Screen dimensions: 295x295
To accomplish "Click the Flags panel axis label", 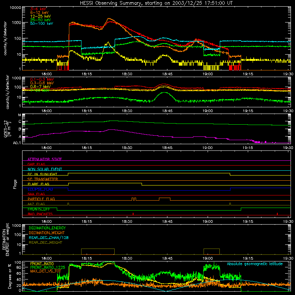I will 15,184.
